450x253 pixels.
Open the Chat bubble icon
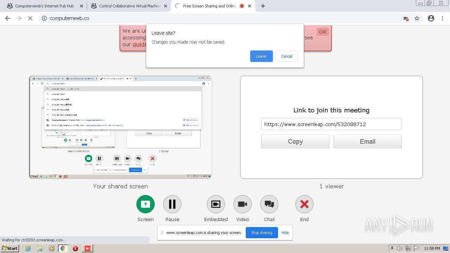269,204
